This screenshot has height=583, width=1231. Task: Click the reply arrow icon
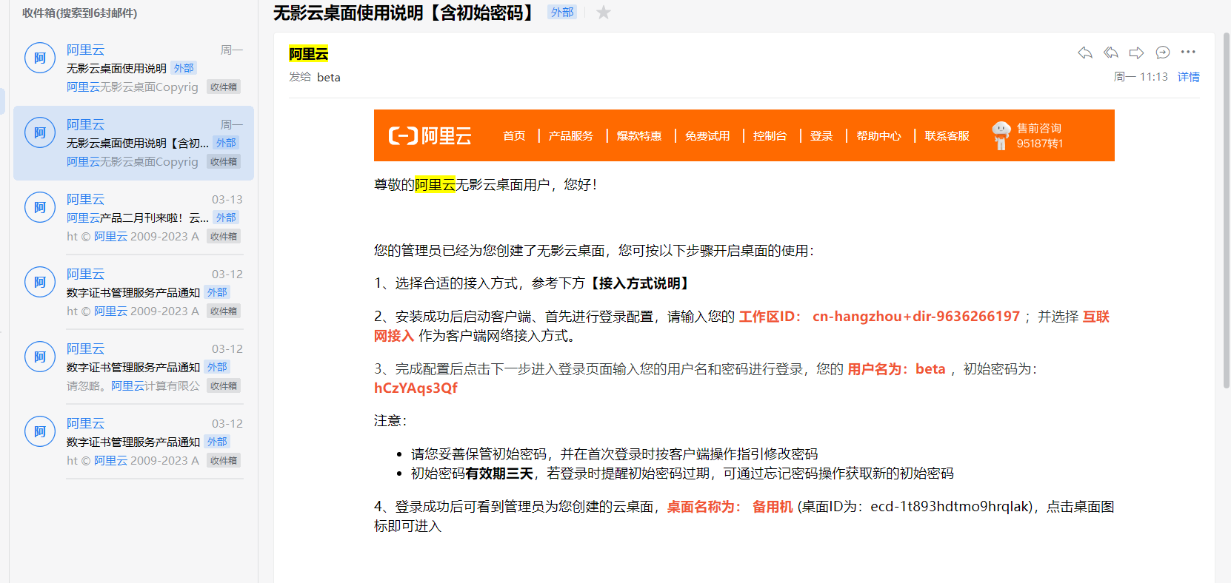pos(1085,53)
